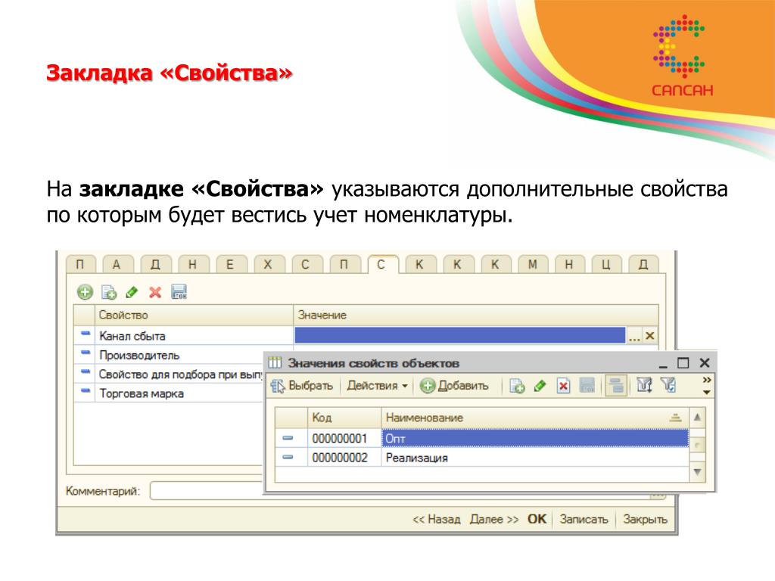Click the green plus add-property icon

(85, 292)
